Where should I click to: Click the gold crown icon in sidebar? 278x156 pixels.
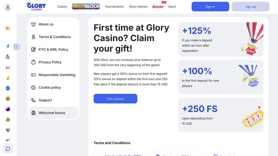point(8,28)
